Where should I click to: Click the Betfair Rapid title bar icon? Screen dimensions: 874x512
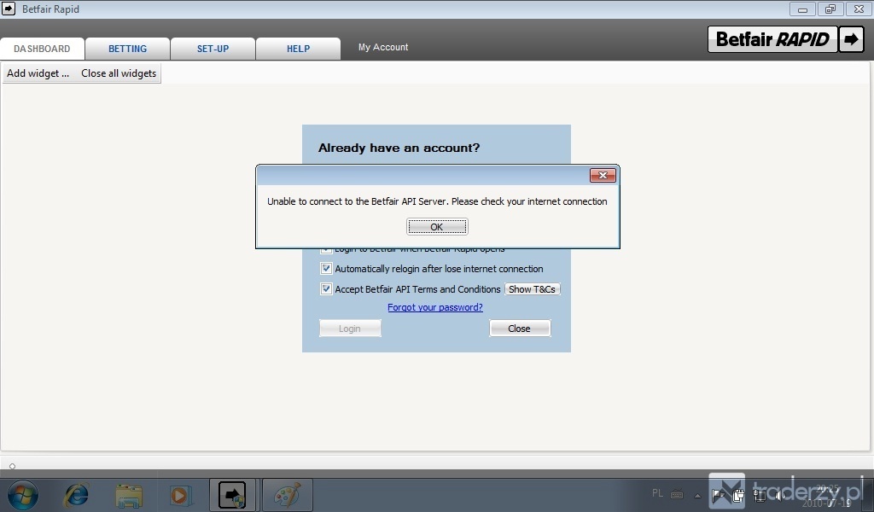coord(9,9)
